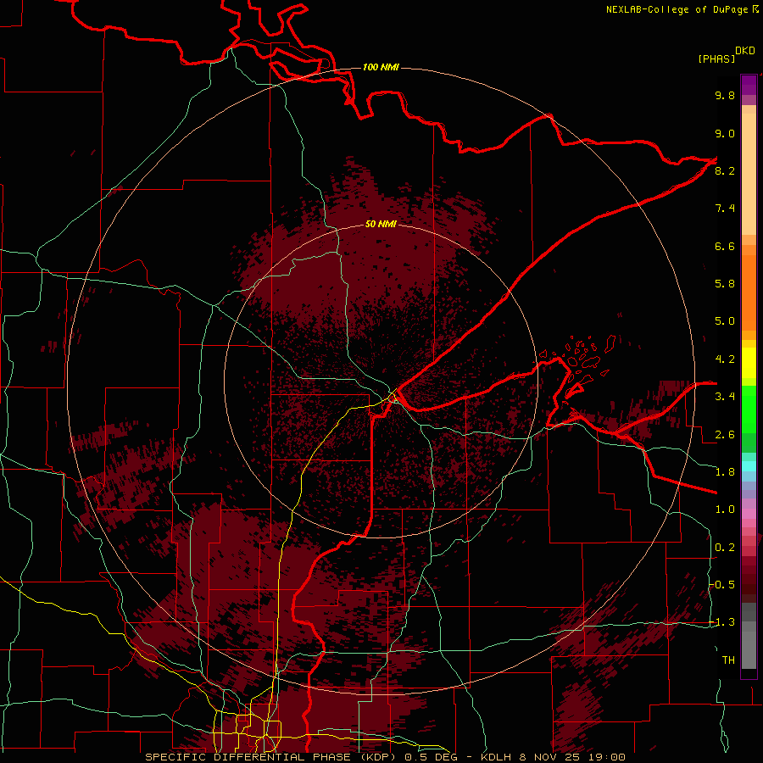Click the 100 NMI range ring label

click(381, 67)
